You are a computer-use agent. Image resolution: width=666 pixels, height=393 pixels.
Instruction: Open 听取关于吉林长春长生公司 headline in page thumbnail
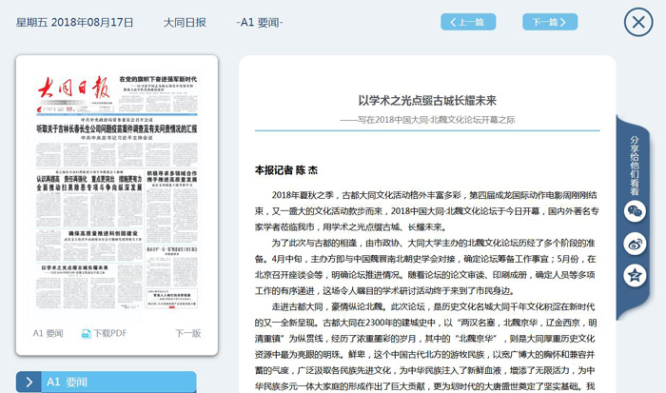117,128
